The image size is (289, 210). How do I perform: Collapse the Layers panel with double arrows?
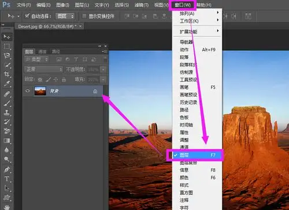point(99,46)
